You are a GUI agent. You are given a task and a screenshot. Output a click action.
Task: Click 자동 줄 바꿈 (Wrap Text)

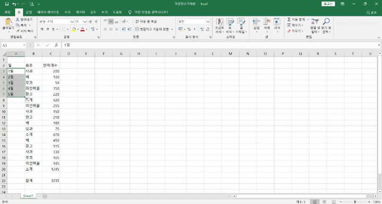point(146,21)
